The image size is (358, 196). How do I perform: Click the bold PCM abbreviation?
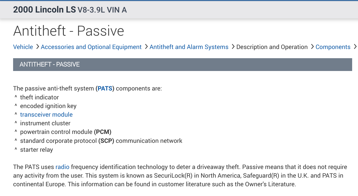103,132
